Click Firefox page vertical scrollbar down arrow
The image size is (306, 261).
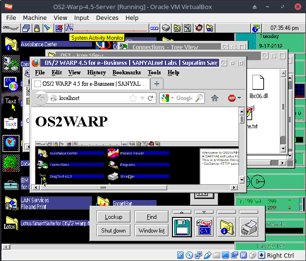tap(241, 180)
